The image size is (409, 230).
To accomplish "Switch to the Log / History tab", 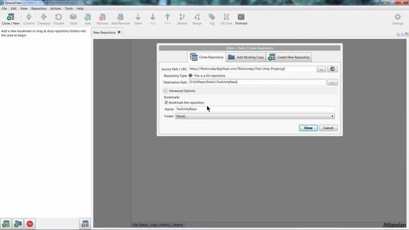I will (x=160, y=224).
